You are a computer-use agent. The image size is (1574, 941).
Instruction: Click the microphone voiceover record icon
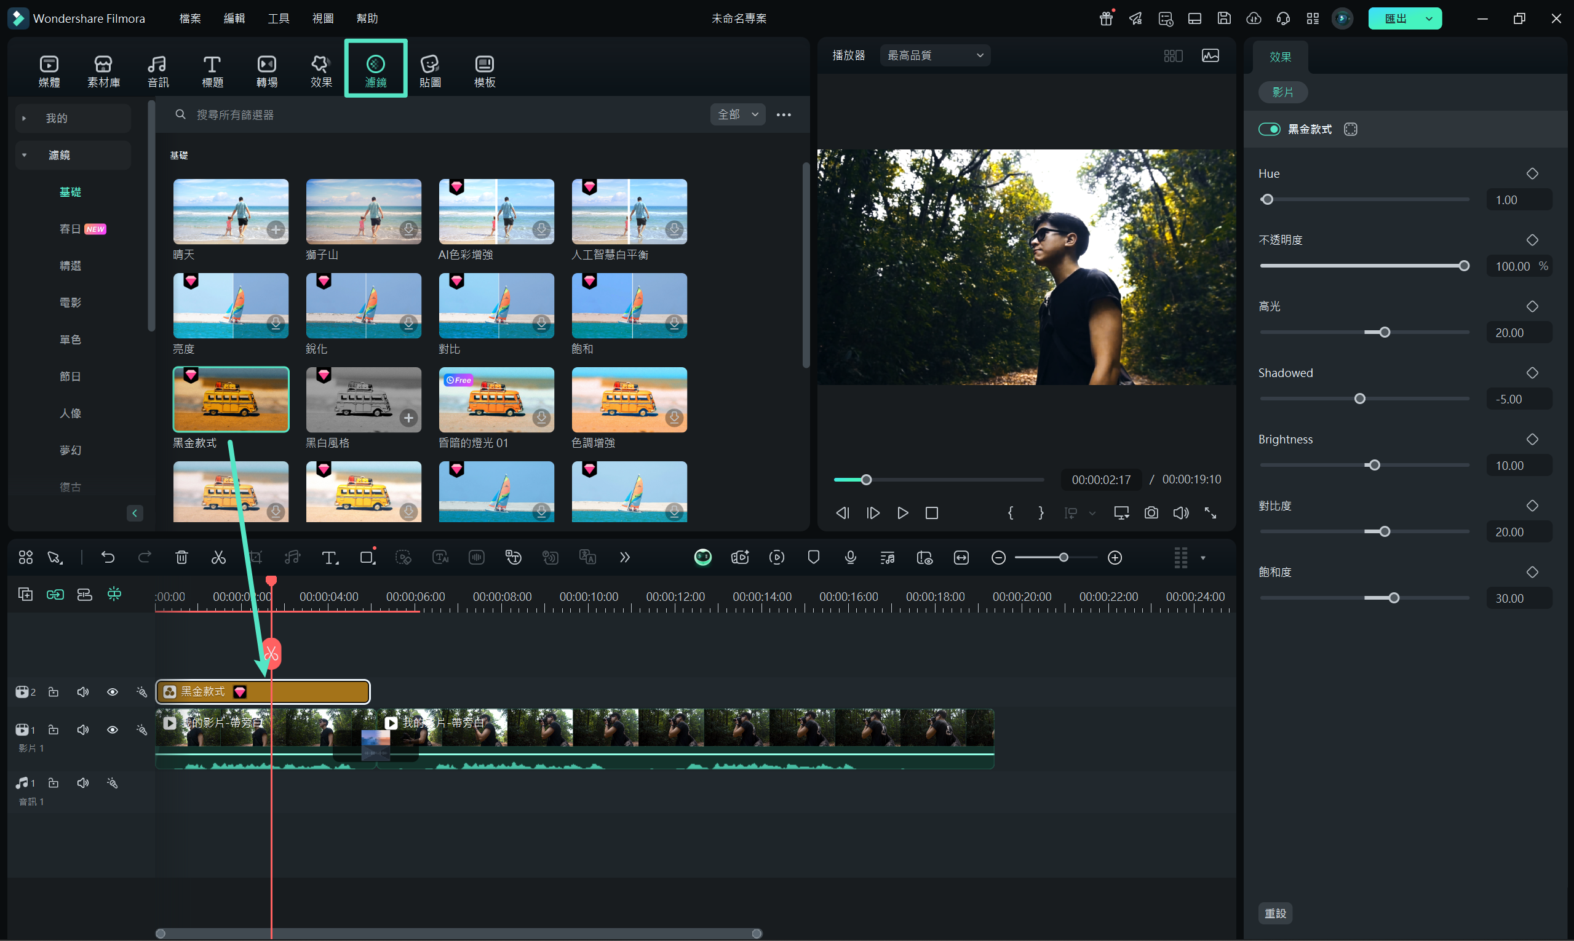tap(851, 557)
